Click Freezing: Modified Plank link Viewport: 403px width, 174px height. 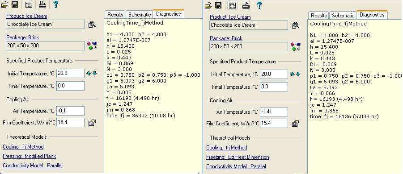pyautogui.click(x=30, y=156)
